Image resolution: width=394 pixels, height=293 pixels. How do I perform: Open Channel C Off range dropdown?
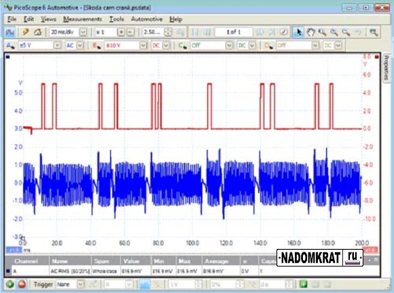[229, 45]
